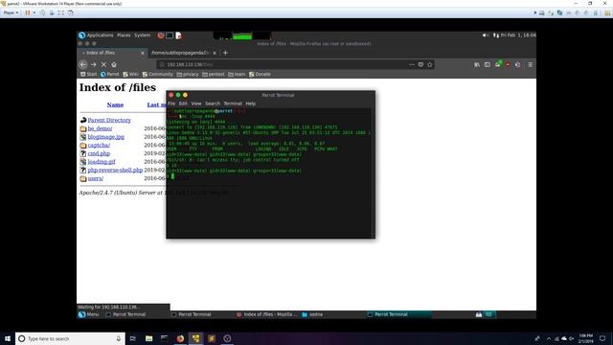Open the network indicator in Parrot panel
Viewport: 613px width, 345px height.
[x=496, y=35]
